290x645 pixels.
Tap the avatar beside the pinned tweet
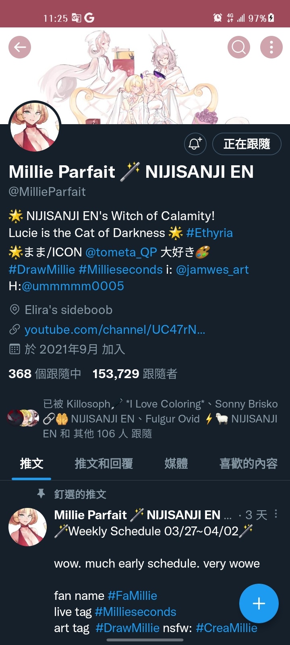[27, 527]
